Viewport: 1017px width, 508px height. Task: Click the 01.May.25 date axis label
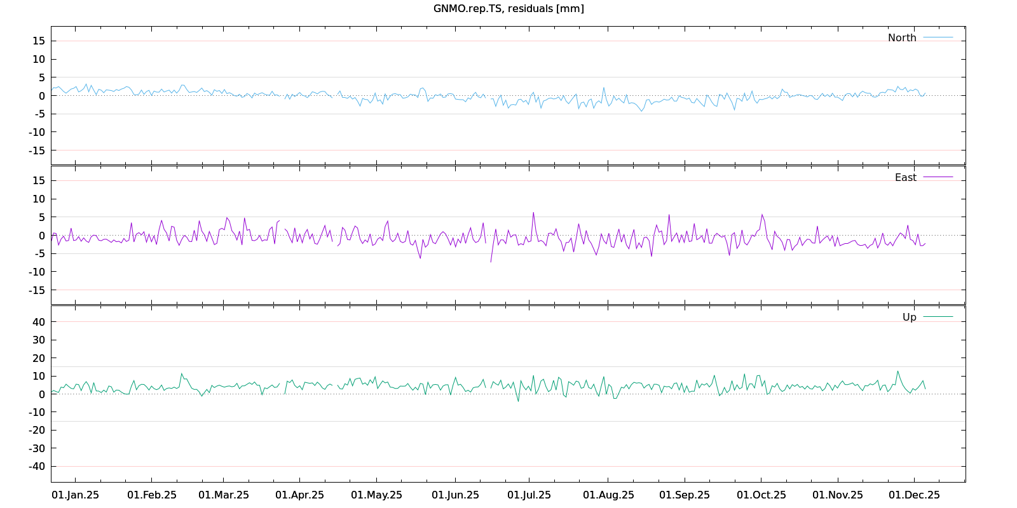tap(376, 495)
